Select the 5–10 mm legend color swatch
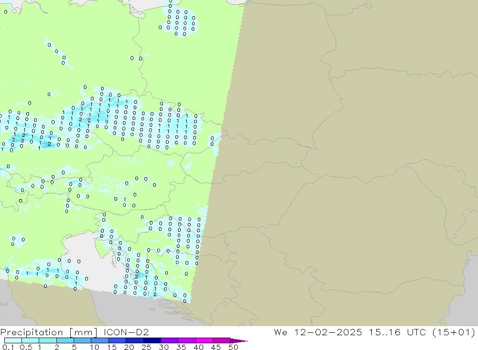Screen dimensions: 478x350 coord(83,340)
